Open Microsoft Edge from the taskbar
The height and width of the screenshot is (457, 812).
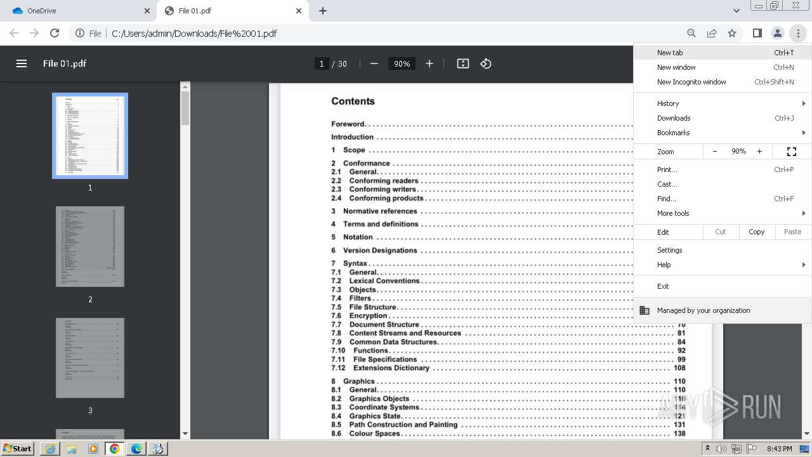136,449
